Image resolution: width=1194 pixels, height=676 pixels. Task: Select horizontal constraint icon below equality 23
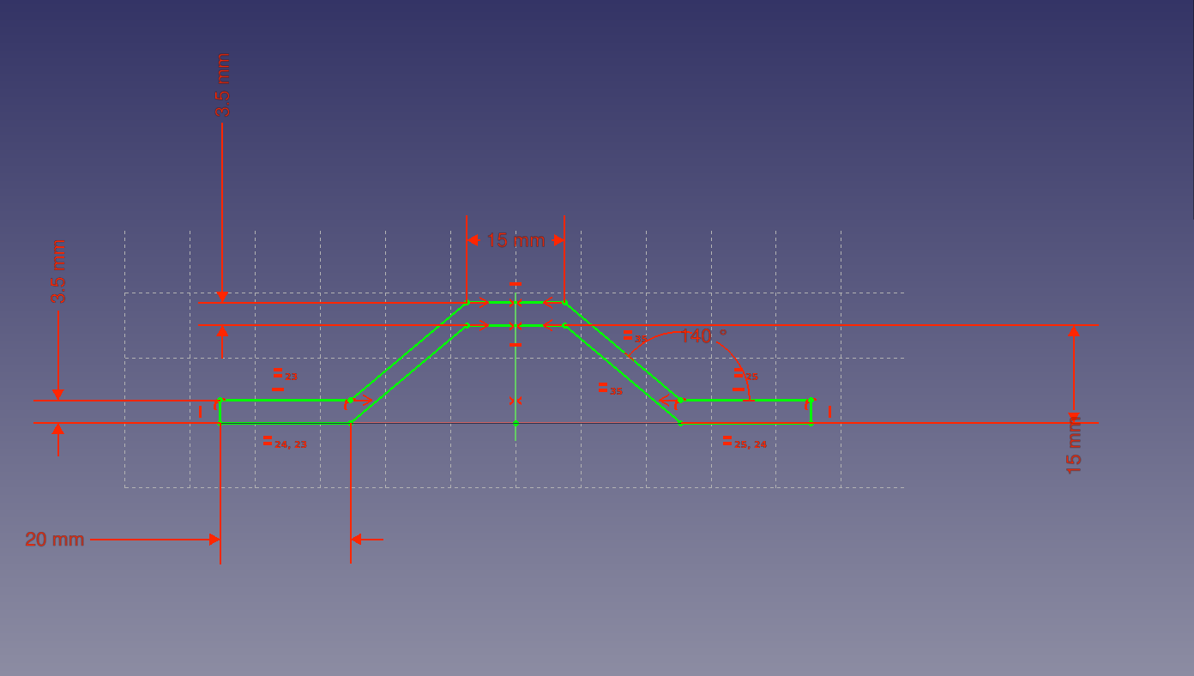[x=278, y=389]
